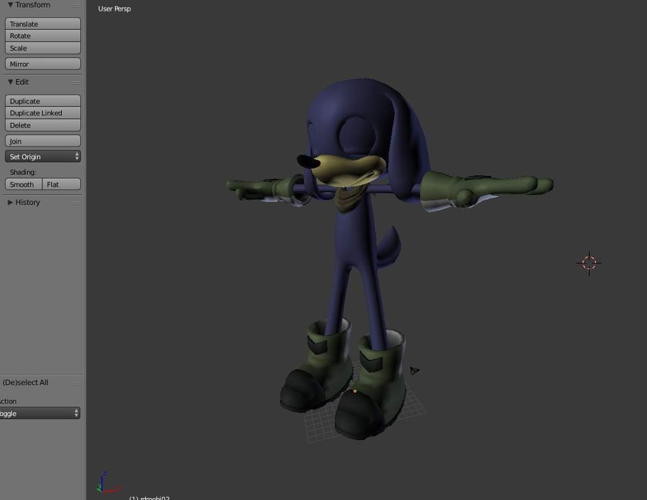Click the Delete button
The height and width of the screenshot is (500, 647).
43,125
